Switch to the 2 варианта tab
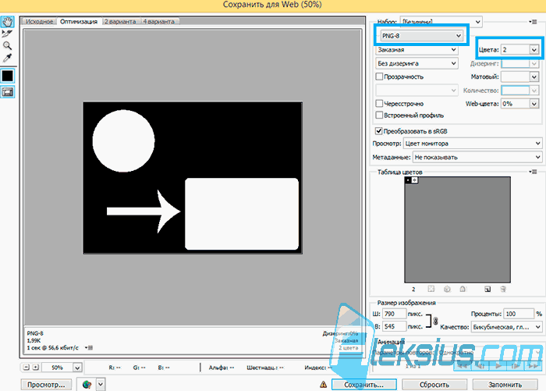This screenshot has width=546, height=391. [x=120, y=22]
